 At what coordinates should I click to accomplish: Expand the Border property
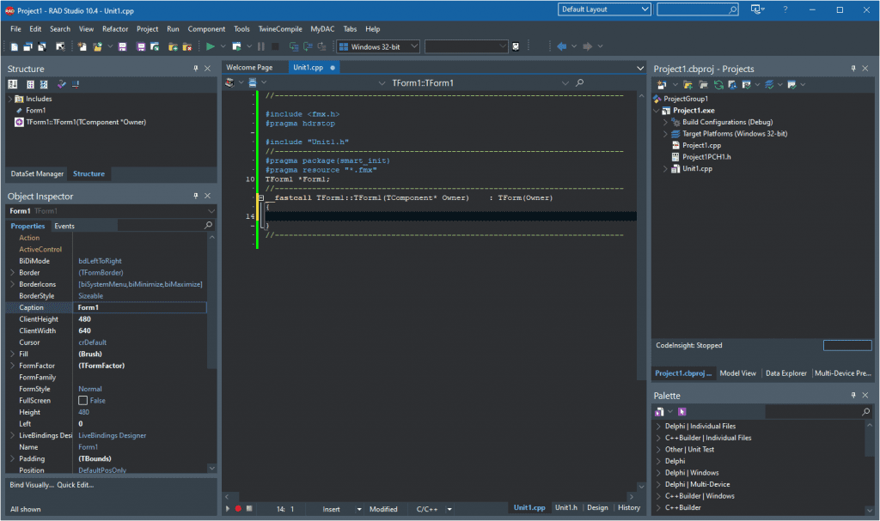(12, 273)
